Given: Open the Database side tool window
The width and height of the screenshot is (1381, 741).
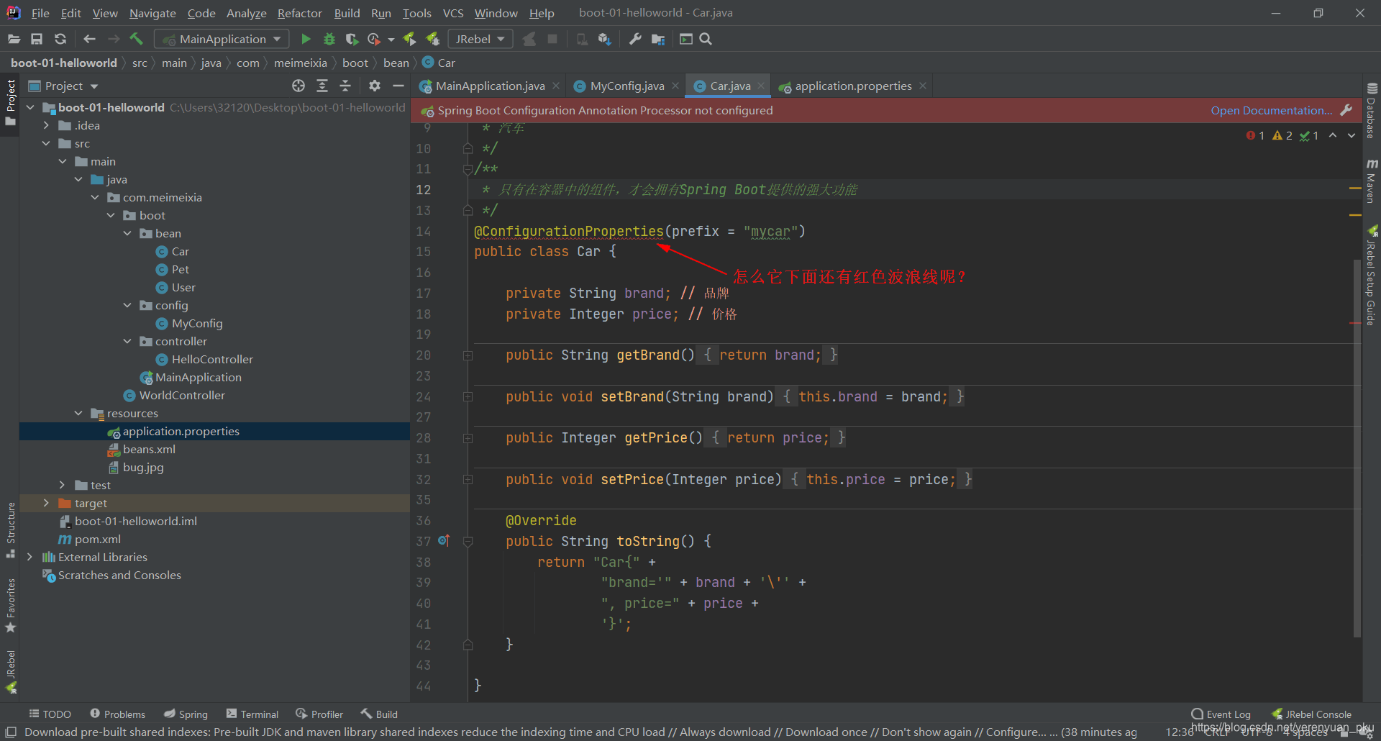Looking at the screenshot, I should [x=1372, y=110].
